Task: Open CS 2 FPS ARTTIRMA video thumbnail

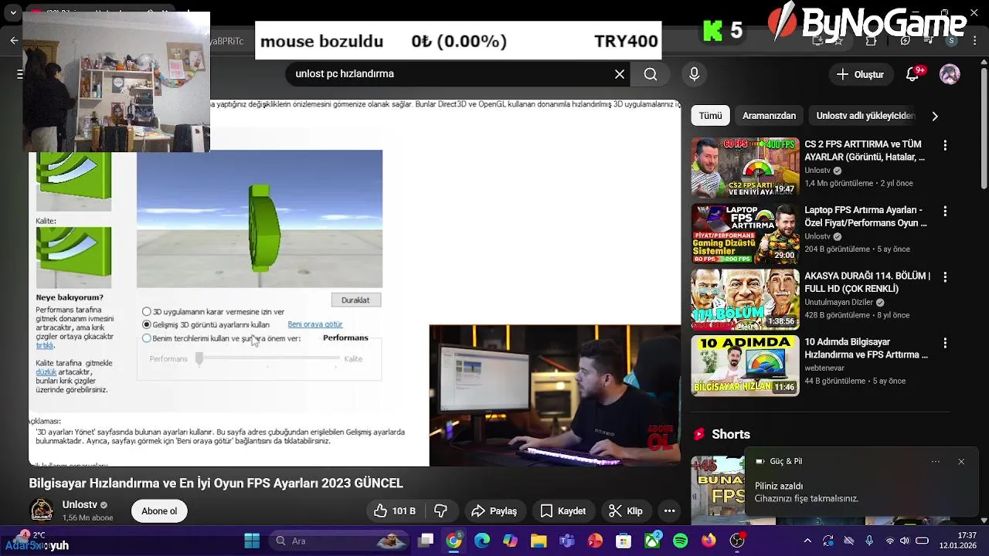Action: [x=745, y=168]
